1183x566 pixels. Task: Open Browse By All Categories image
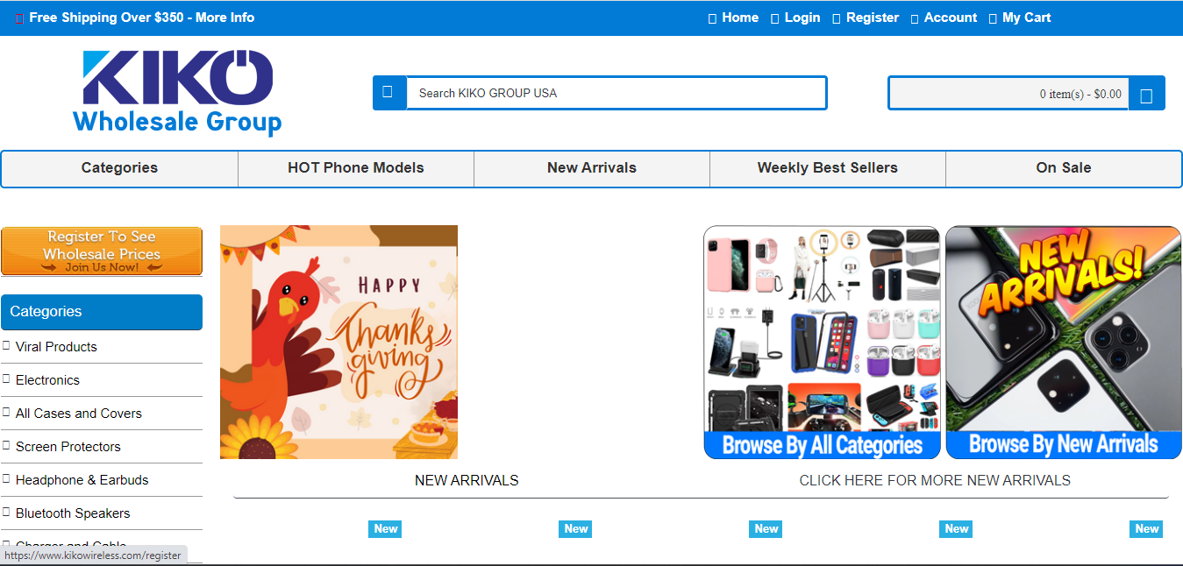pos(822,343)
